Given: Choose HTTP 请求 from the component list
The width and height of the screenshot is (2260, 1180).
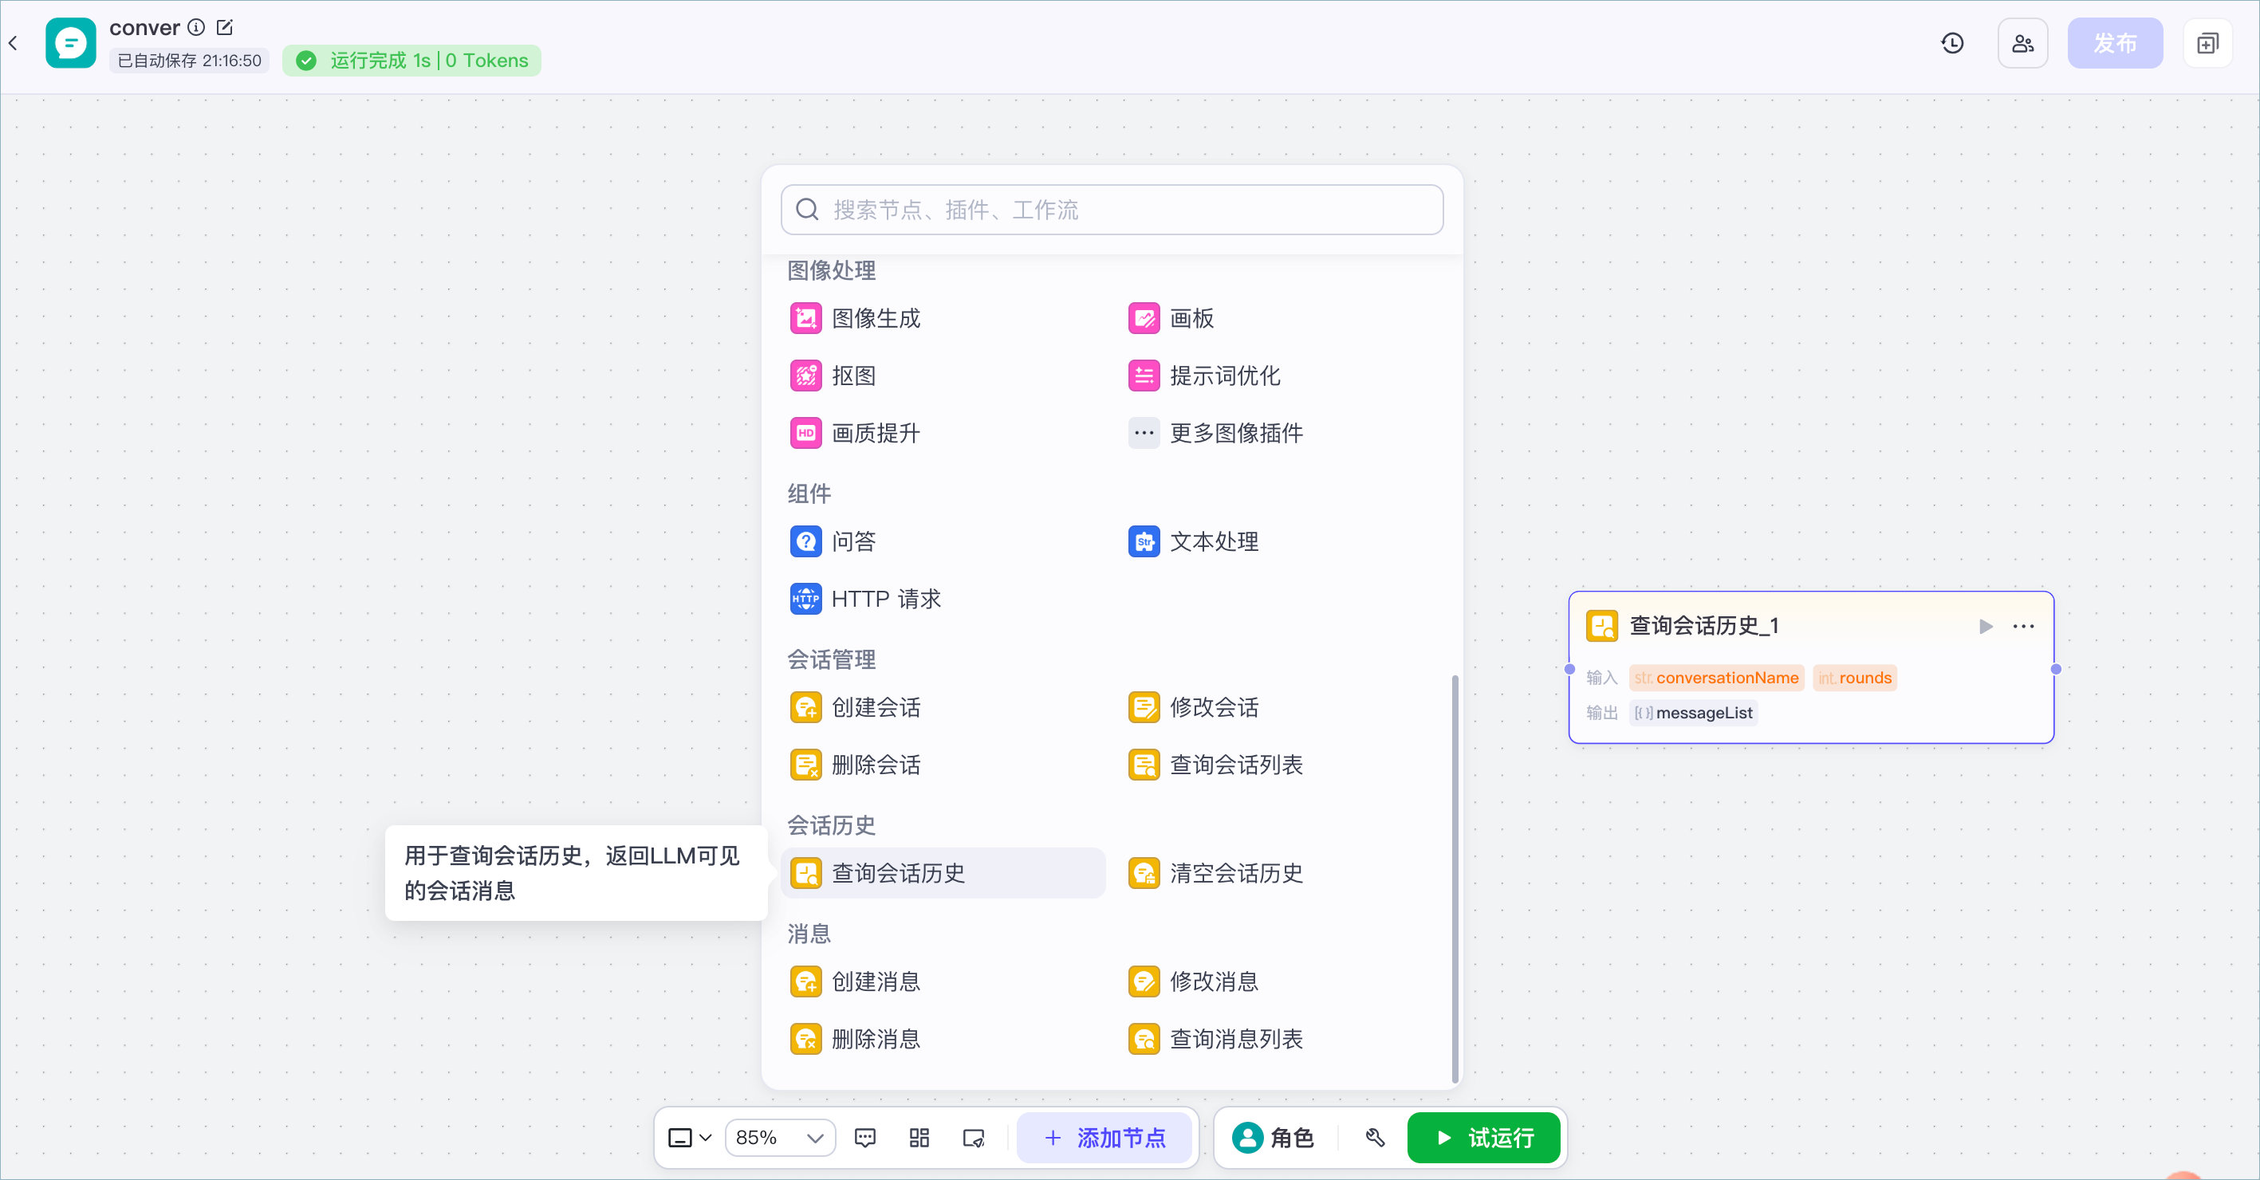Looking at the screenshot, I should [x=865, y=600].
